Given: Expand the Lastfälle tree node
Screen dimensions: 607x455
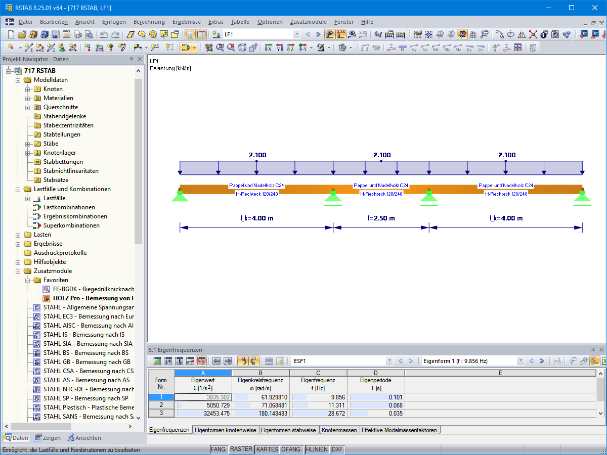Looking at the screenshot, I should click(x=28, y=198).
